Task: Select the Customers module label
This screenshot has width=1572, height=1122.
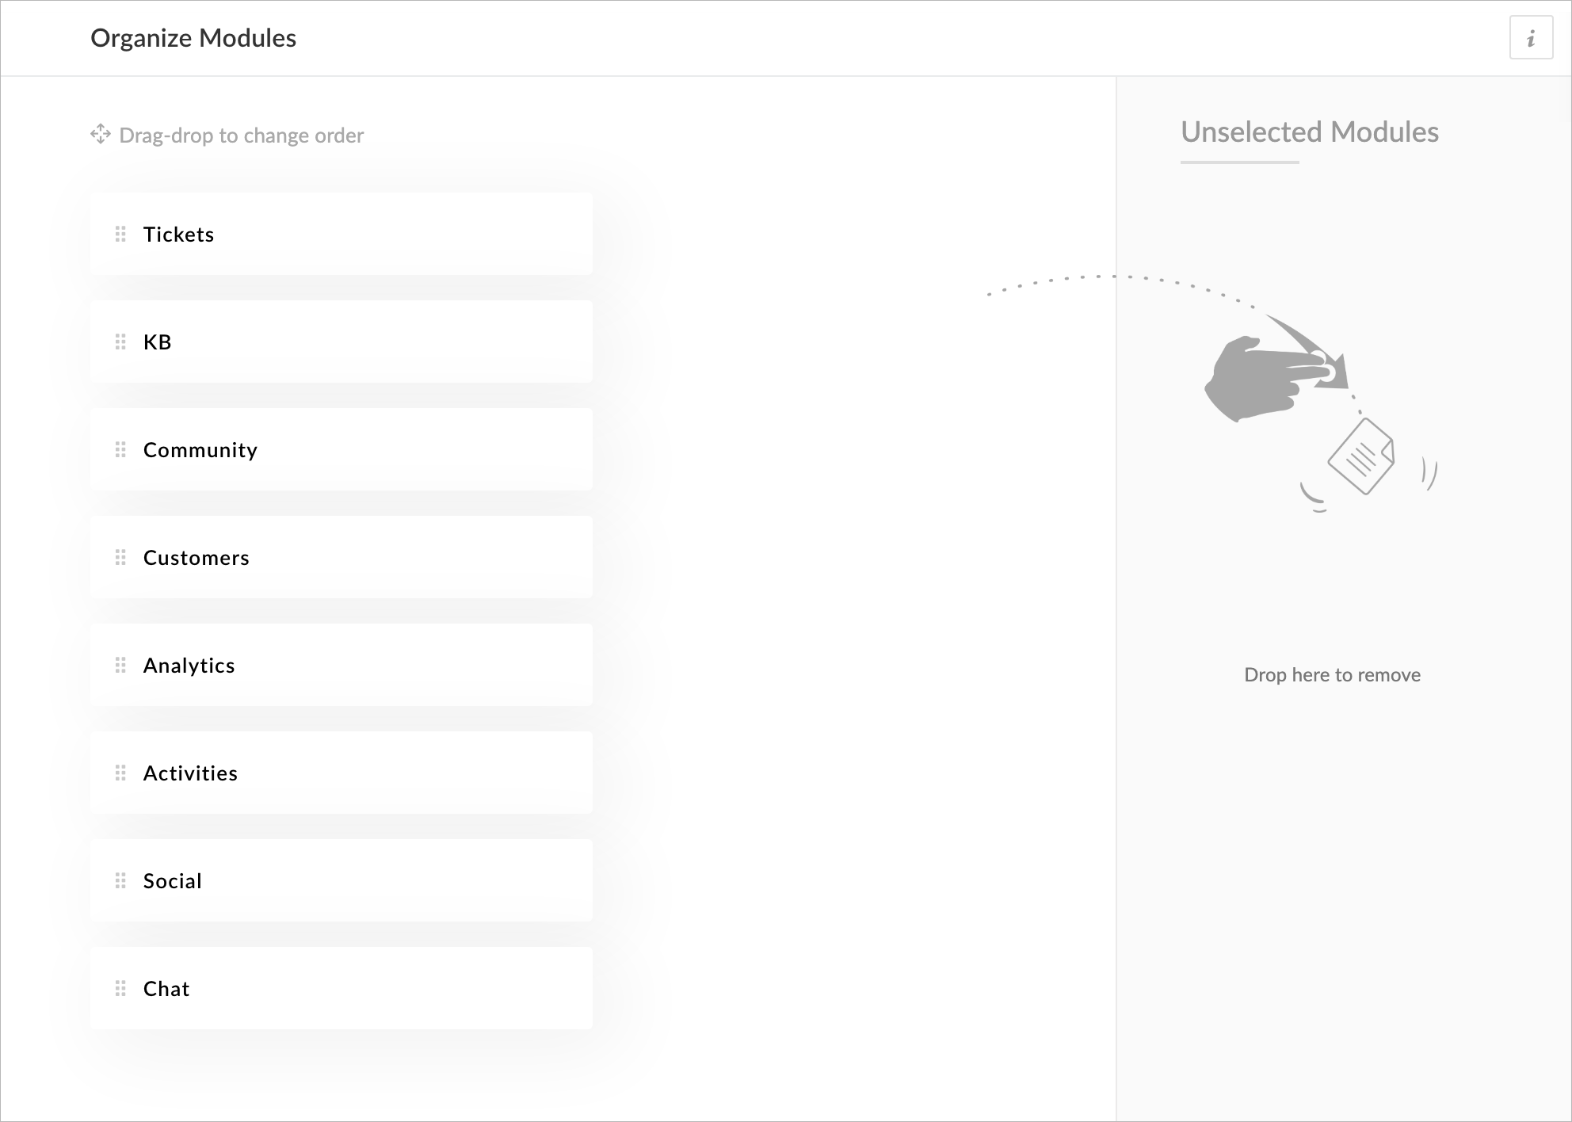Action: click(x=196, y=558)
